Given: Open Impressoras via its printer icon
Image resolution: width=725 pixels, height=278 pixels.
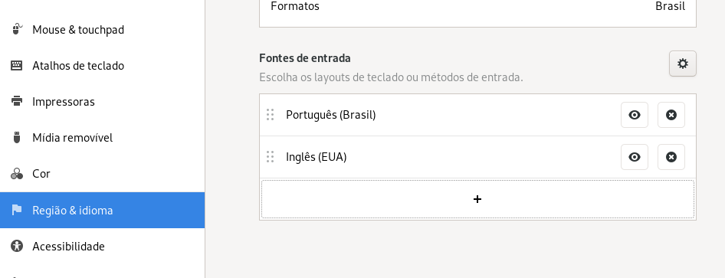Looking at the screenshot, I should coord(17,101).
